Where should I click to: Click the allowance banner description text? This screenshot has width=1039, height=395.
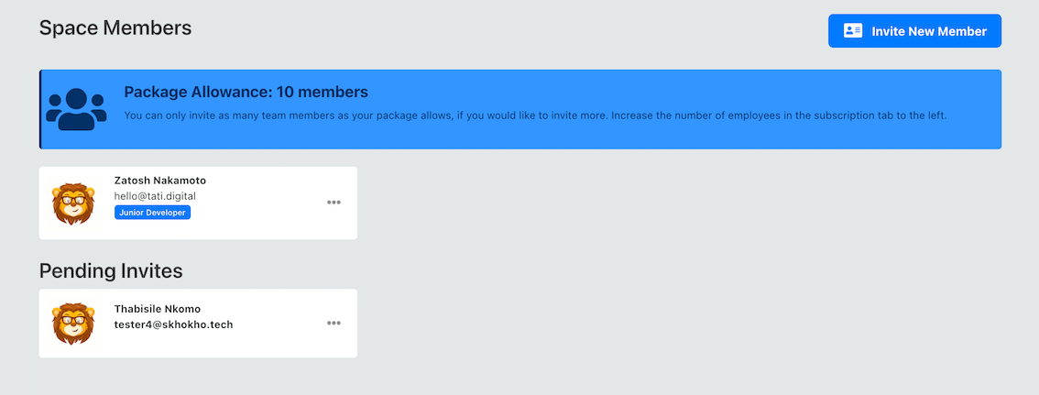pyautogui.click(x=535, y=116)
